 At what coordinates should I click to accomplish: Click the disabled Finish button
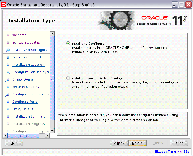[x=158, y=143]
